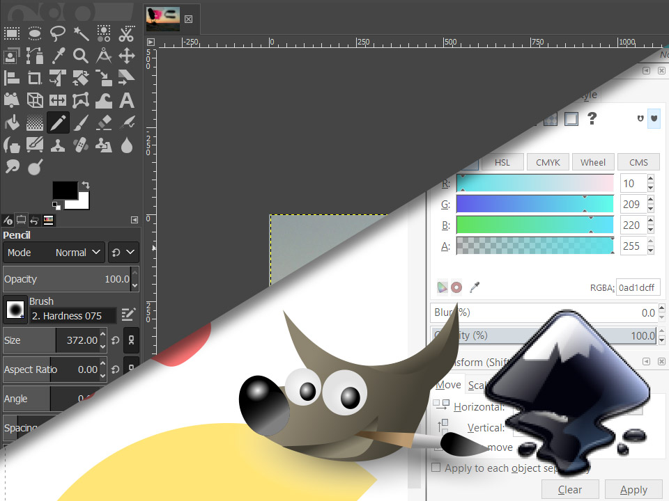Open the white background color swatch
Viewport: 669px width, 501px height.
(81, 204)
